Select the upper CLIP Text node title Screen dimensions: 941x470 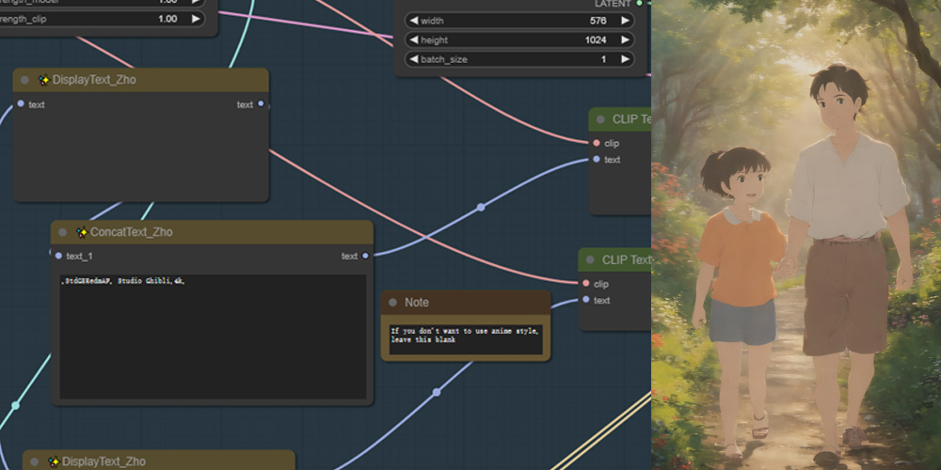click(x=620, y=119)
